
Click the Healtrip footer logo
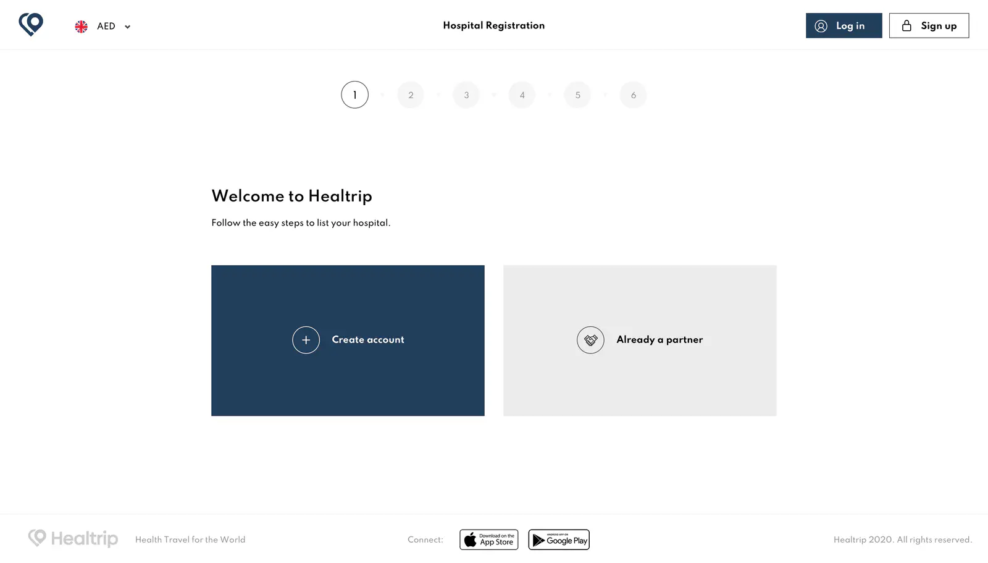pyautogui.click(x=73, y=539)
